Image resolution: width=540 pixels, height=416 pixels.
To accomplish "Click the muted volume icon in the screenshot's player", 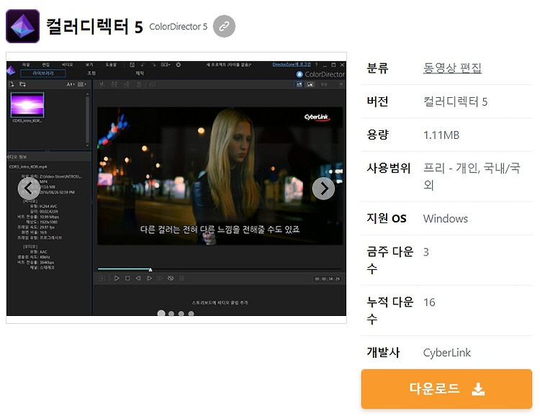I will [171, 279].
